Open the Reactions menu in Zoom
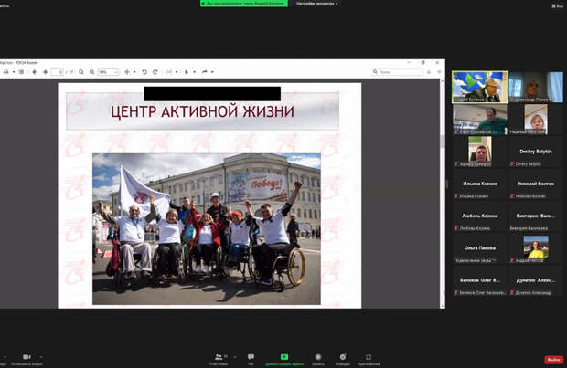This screenshot has height=368, width=567. pyautogui.click(x=342, y=360)
